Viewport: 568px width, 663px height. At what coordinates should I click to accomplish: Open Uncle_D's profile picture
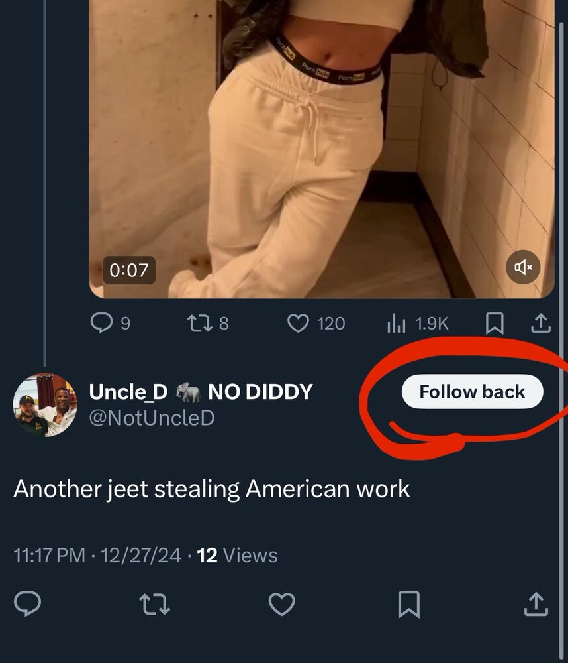(x=45, y=404)
